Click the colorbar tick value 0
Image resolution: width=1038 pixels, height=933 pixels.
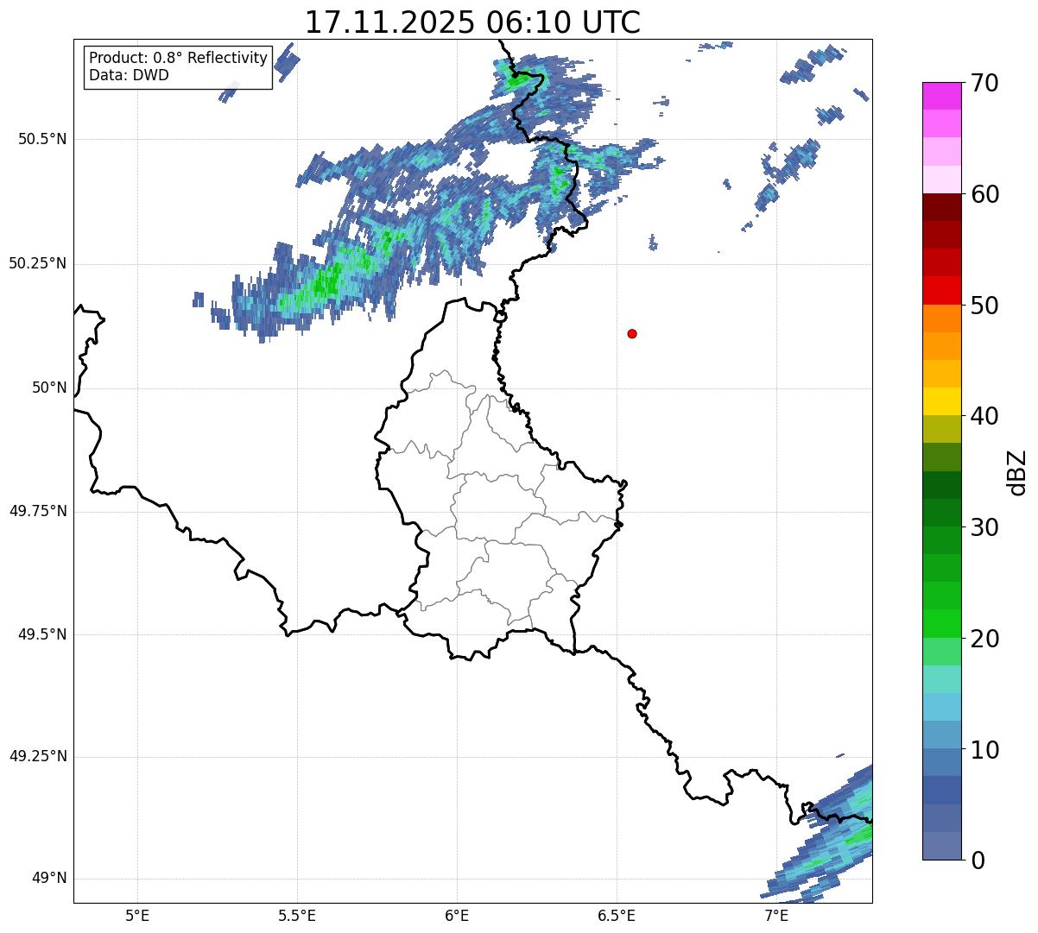coord(978,861)
